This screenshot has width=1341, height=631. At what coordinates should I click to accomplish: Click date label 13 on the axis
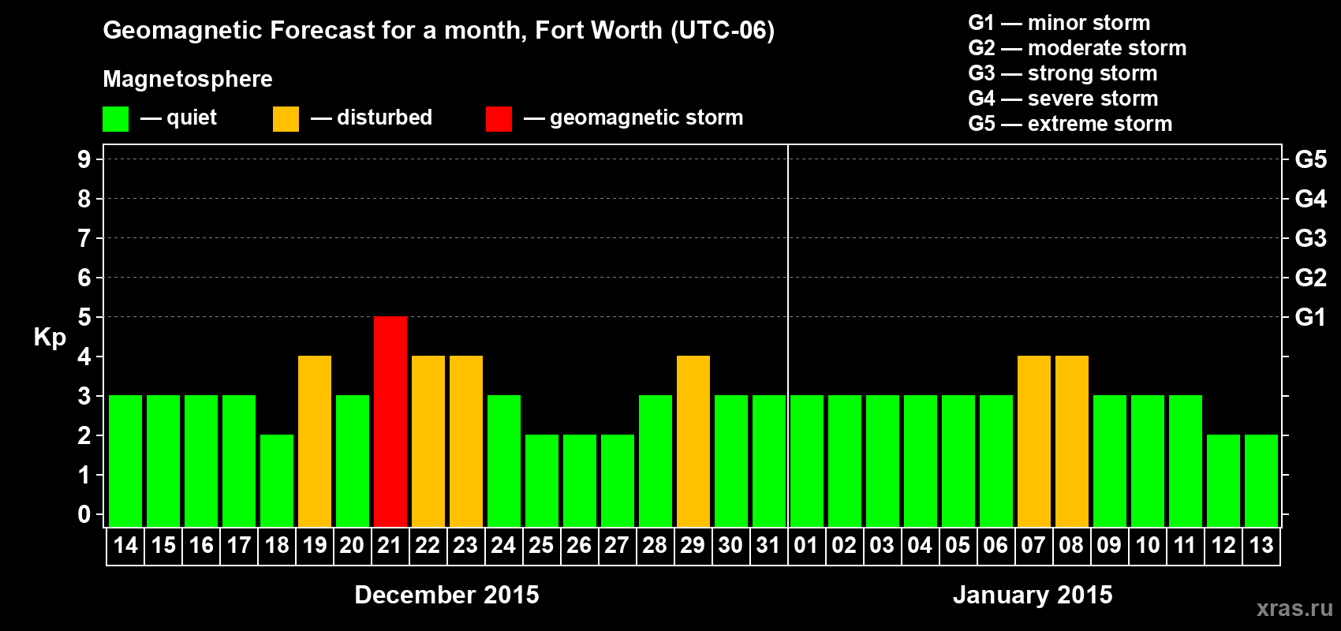[1261, 545]
